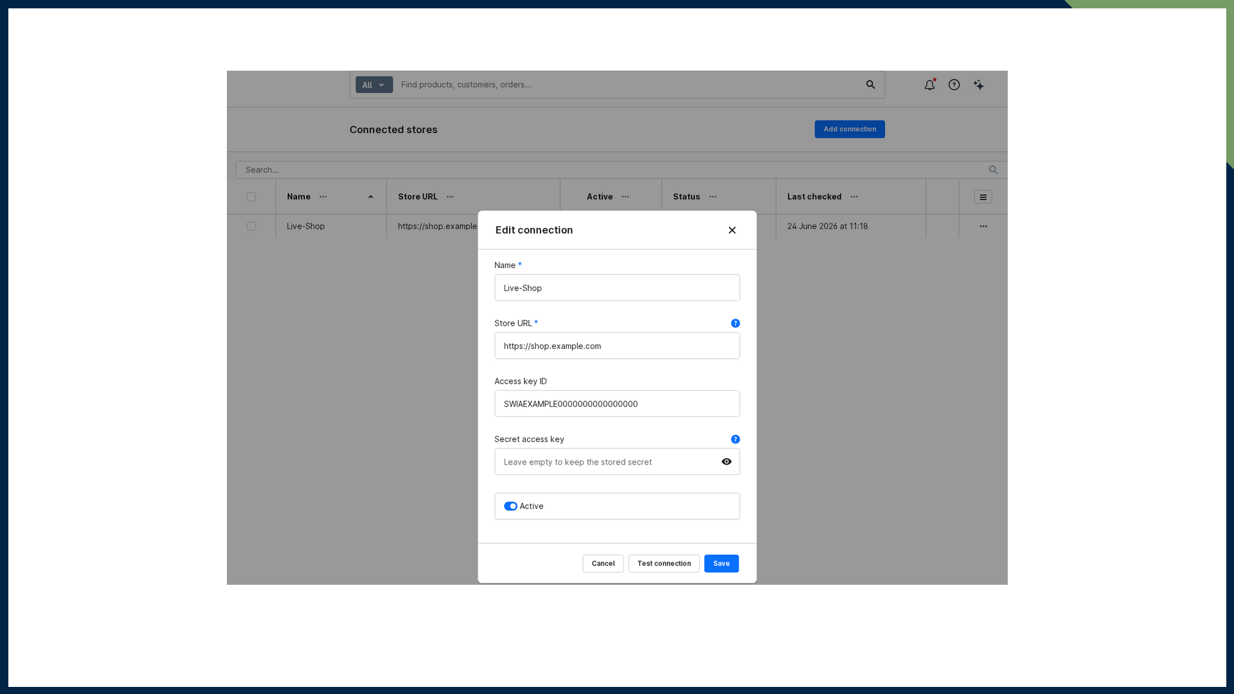Open the AI sparkle assistant icon
The height and width of the screenshot is (694, 1234).
pyautogui.click(x=978, y=85)
